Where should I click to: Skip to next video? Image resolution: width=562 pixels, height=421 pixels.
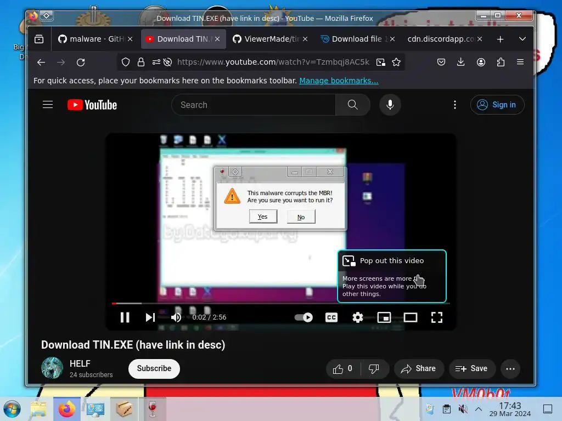[x=150, y=317]
